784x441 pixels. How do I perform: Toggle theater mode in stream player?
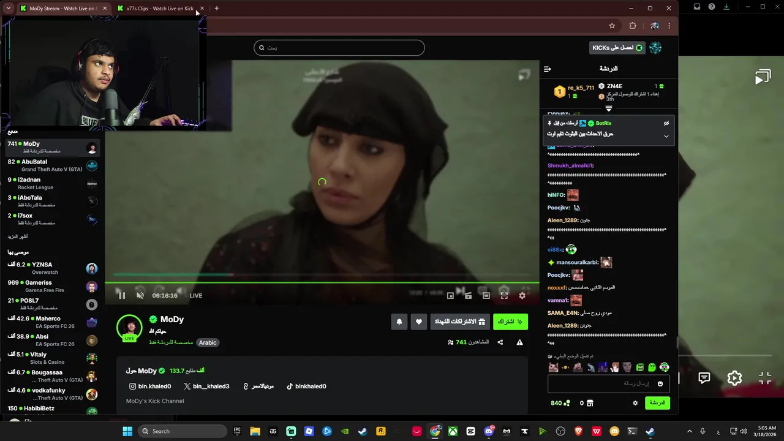click(x=486, y=295)
